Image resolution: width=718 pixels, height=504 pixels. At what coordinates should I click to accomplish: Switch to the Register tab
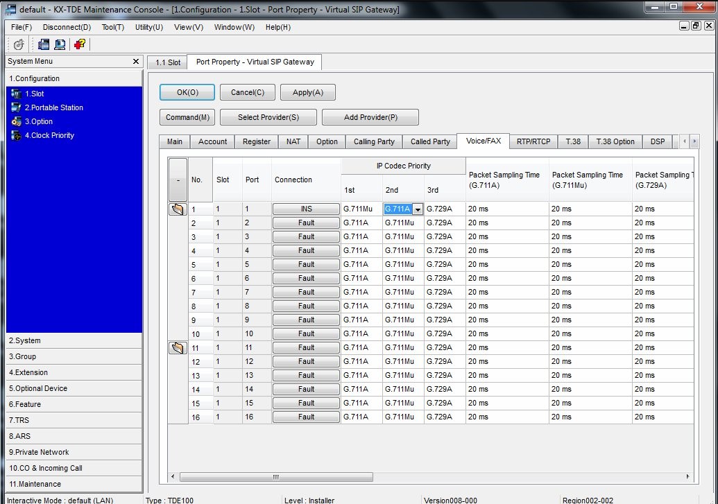click(257, 142)
